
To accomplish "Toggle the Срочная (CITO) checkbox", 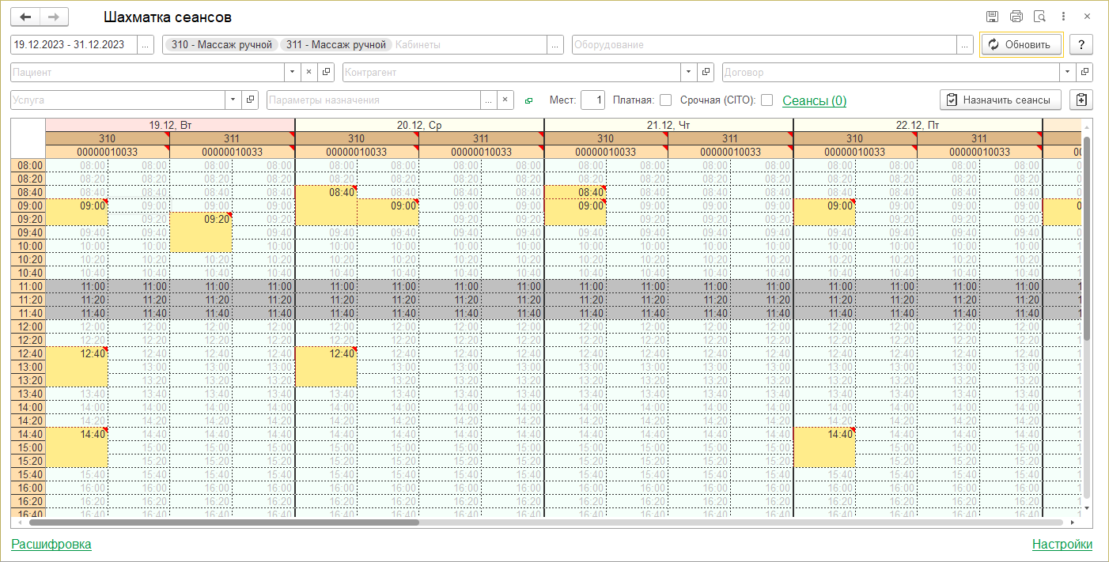I will pos(766,100).
